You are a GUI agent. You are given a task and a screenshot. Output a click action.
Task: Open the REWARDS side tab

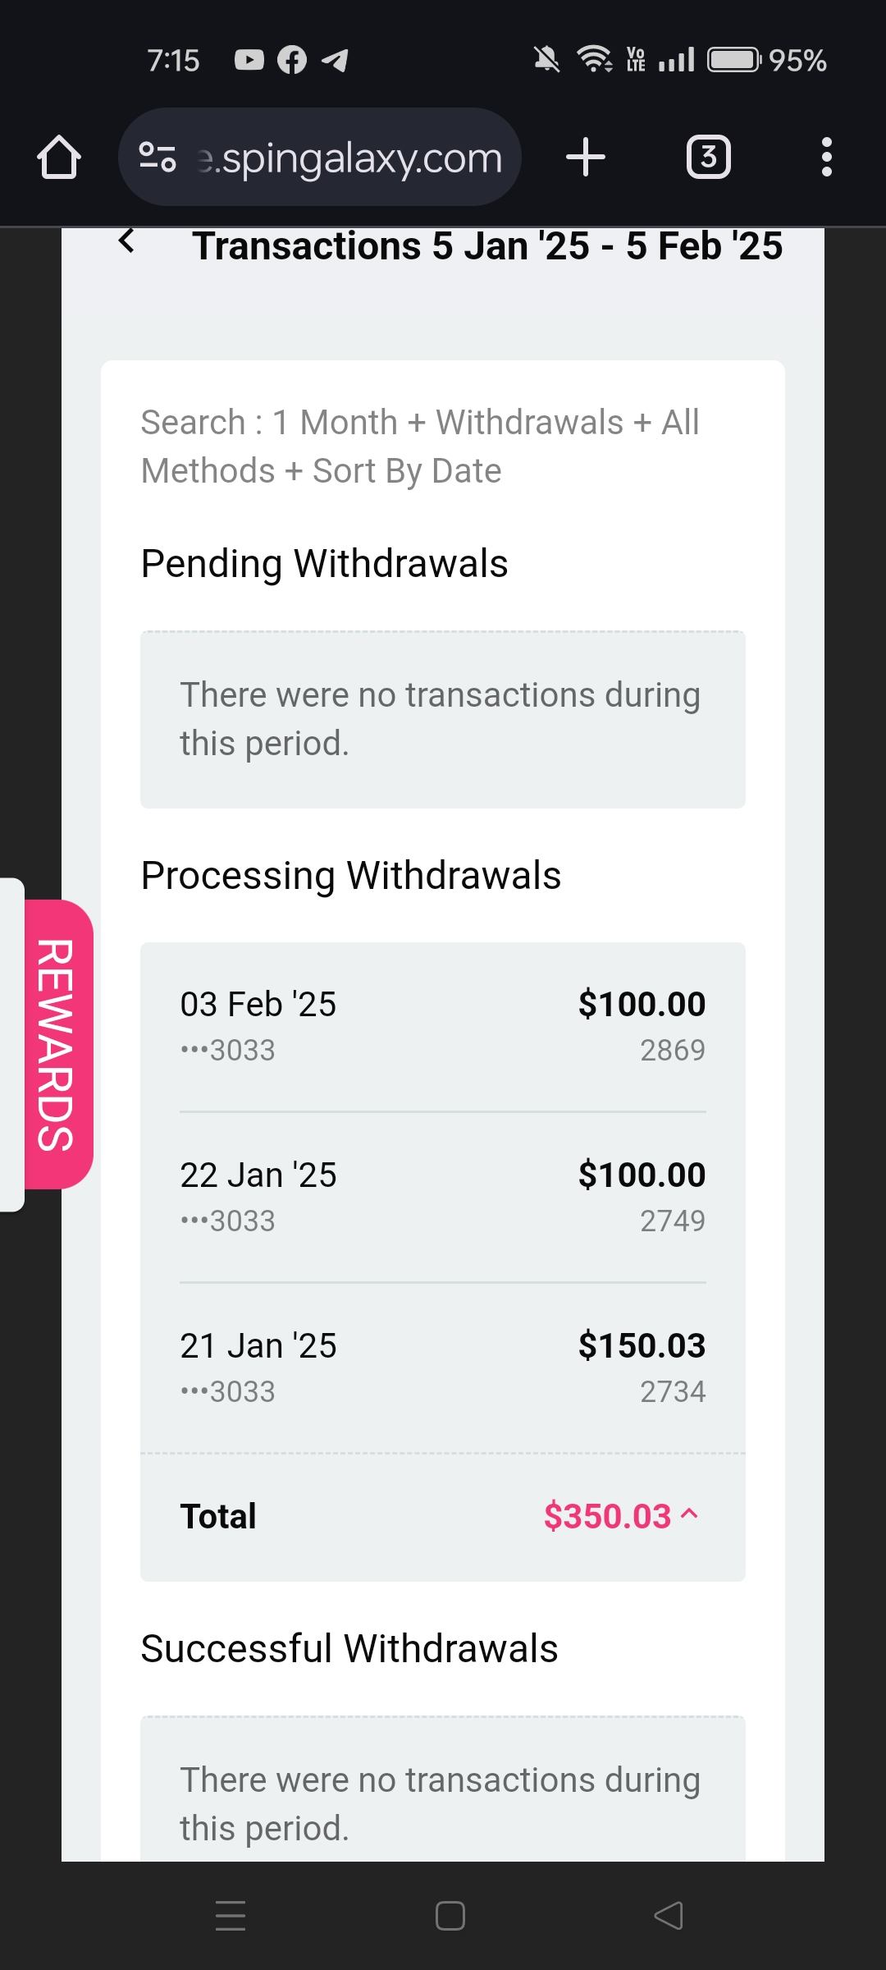[x=57, y=1044]
